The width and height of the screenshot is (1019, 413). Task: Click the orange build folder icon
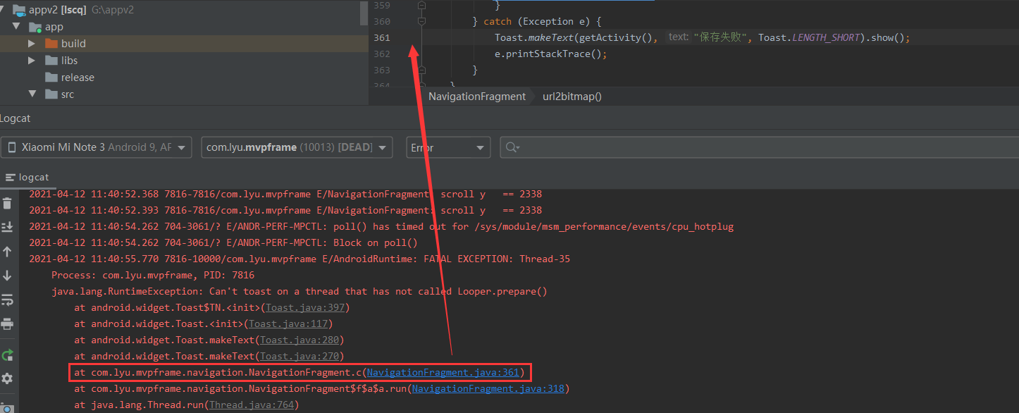[51, 44]
